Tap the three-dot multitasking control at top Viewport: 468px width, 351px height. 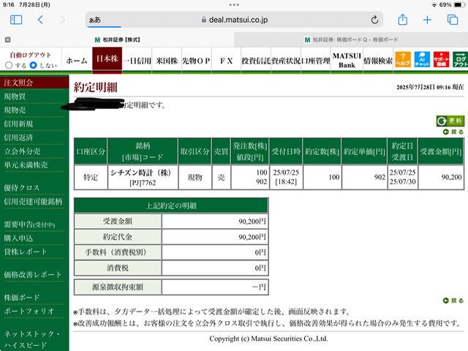pos(234,5)
